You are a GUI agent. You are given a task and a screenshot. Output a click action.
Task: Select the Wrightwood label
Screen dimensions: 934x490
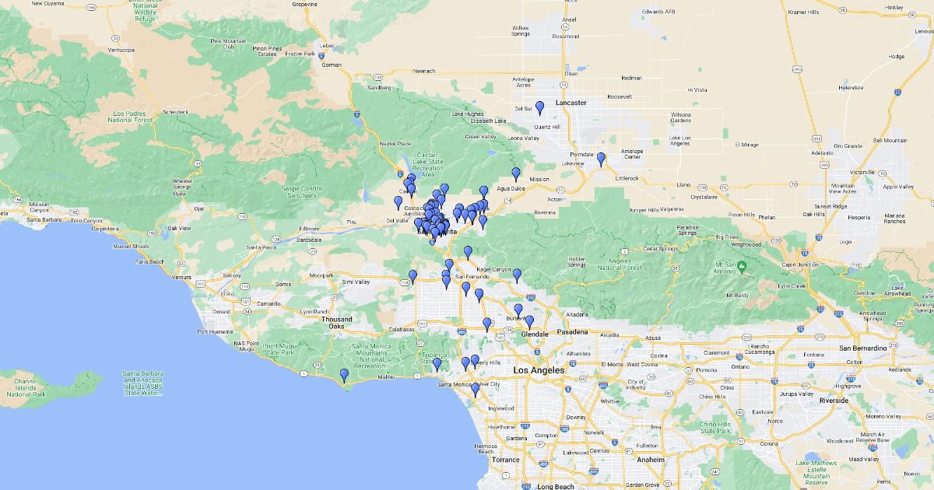746,244
